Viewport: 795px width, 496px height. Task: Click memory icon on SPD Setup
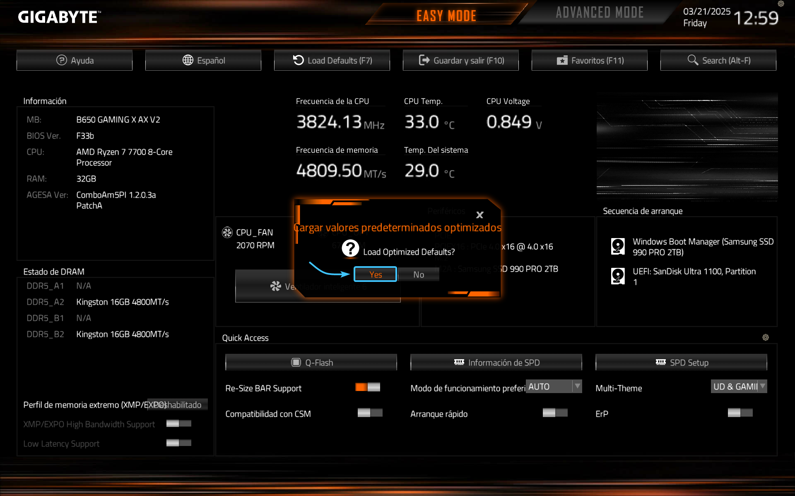tap(660, 362)
